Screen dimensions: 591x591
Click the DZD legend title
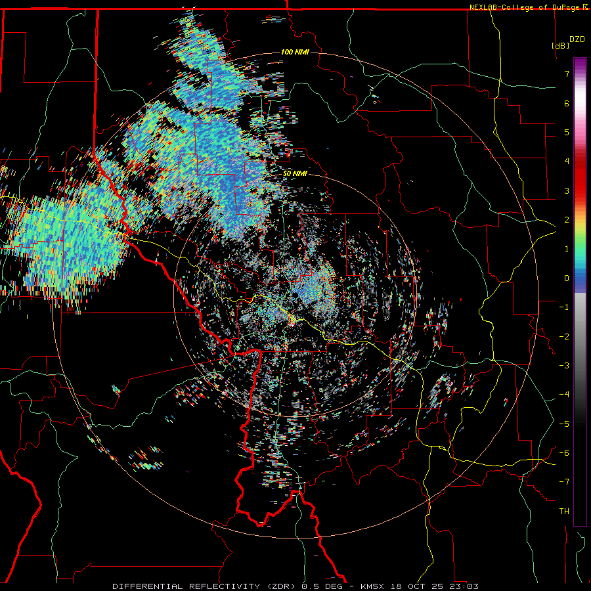(577, 39)
